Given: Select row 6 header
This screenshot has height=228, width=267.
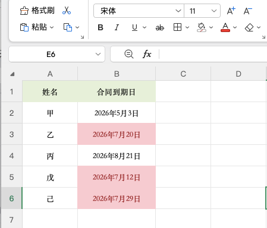Looking at the screenshot, I should (x=12, y=198).
